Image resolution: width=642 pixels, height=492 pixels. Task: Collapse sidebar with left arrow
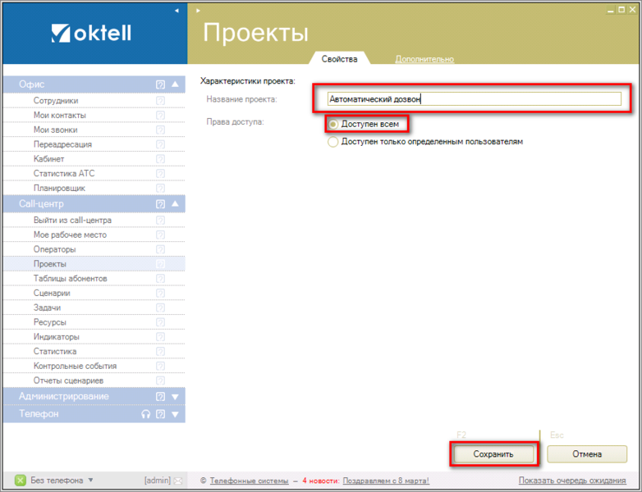tap(177, 11)
